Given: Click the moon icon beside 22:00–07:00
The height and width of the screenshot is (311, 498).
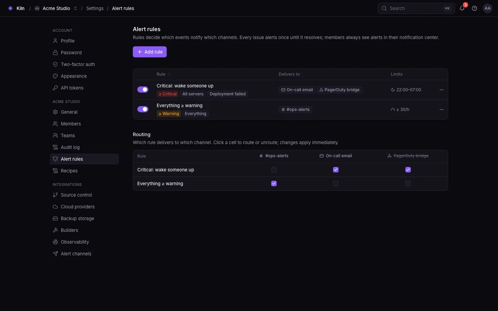Looking at the screenshot, I should [393, 90].
